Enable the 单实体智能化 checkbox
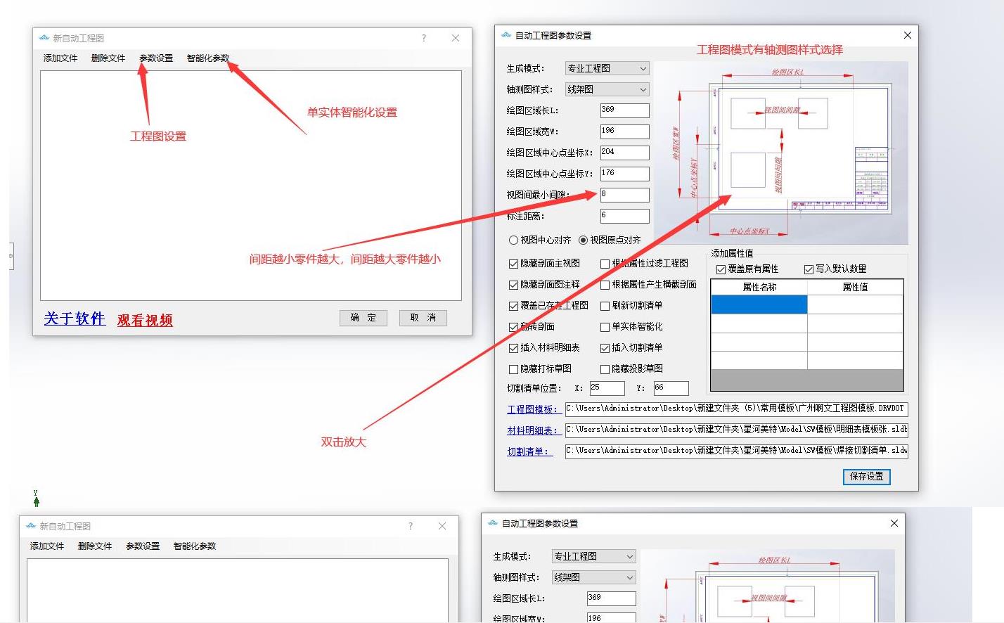1004x623 pixels. [605, 327]
